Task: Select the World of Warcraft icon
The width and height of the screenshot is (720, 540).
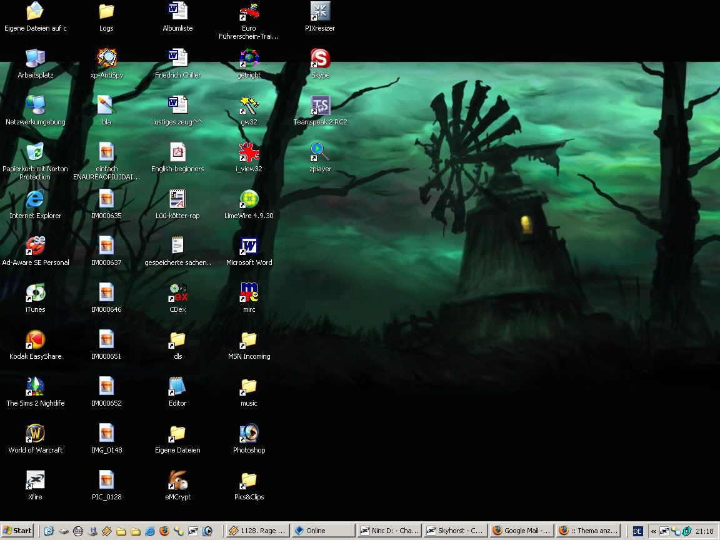Action: [36, 434]
